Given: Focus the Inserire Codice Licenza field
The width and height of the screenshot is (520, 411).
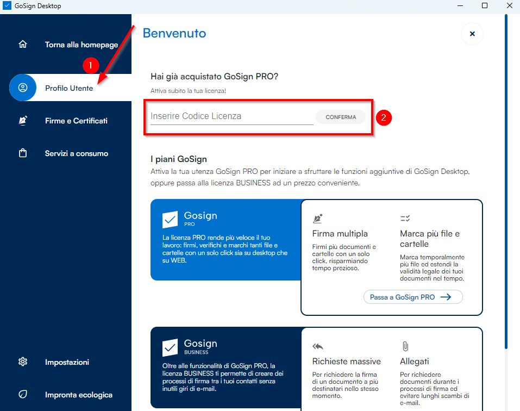Looking at the screenshot, I should (231, 116).
